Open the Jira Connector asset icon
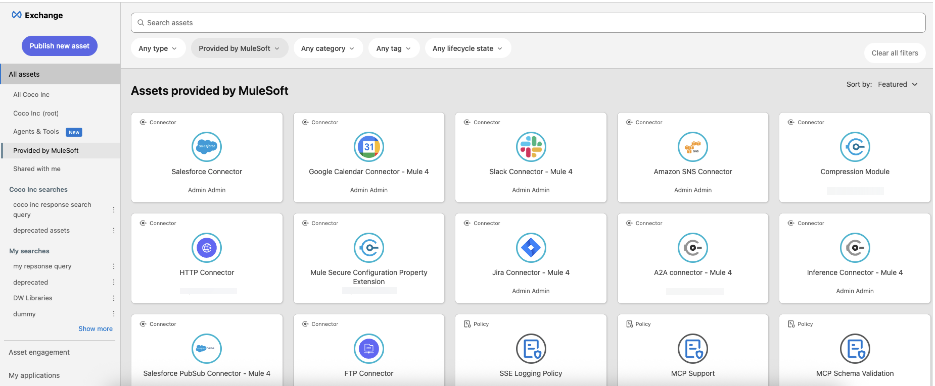Viewport: 935px width, 386px height. point(531,247)
